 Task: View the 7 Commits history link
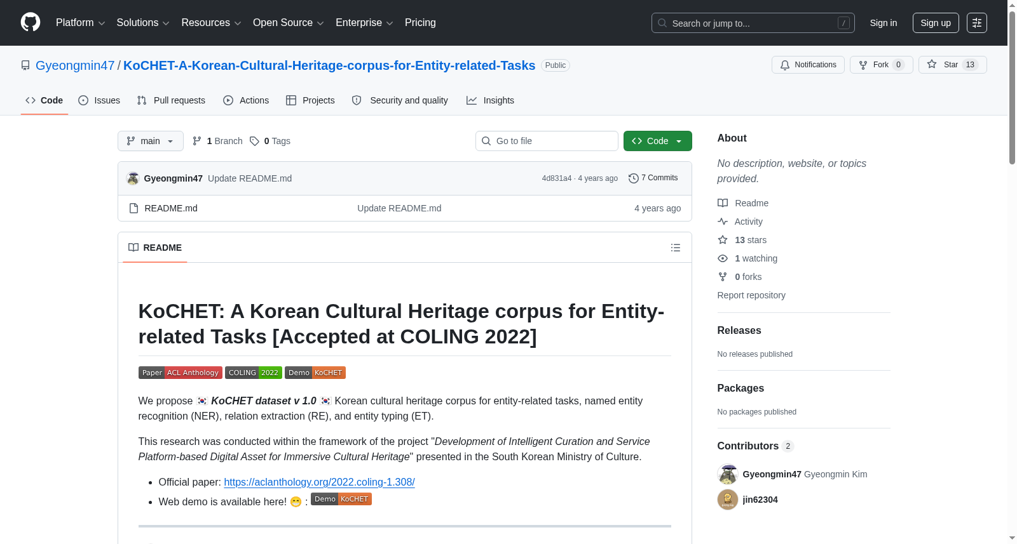pos(653,178)
